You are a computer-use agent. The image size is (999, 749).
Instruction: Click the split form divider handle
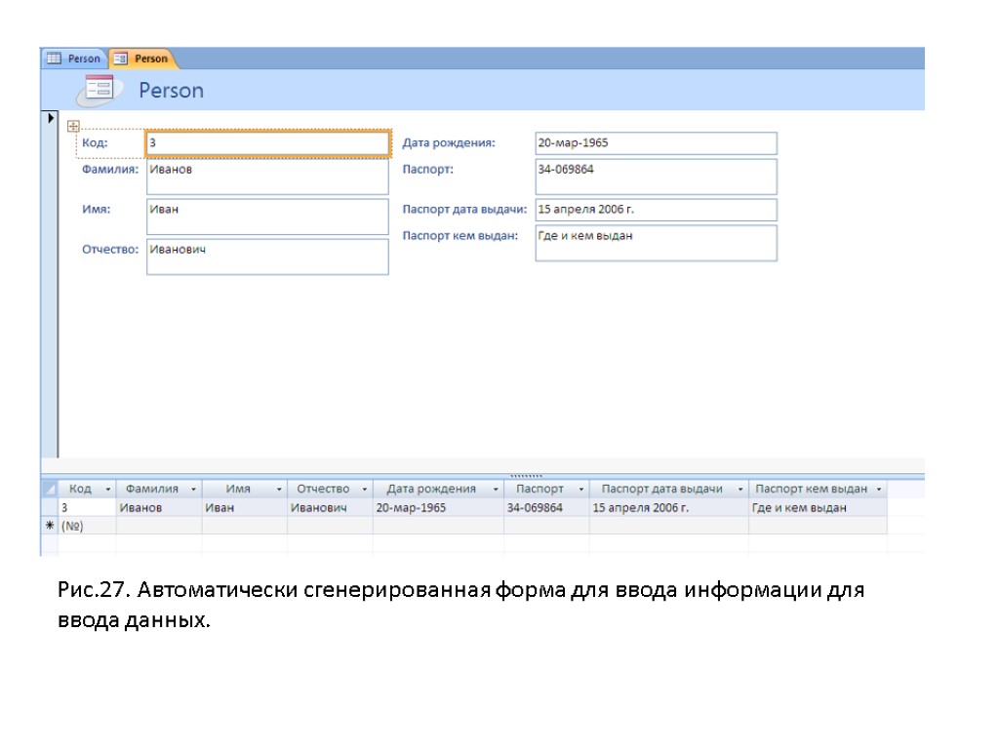526,475
